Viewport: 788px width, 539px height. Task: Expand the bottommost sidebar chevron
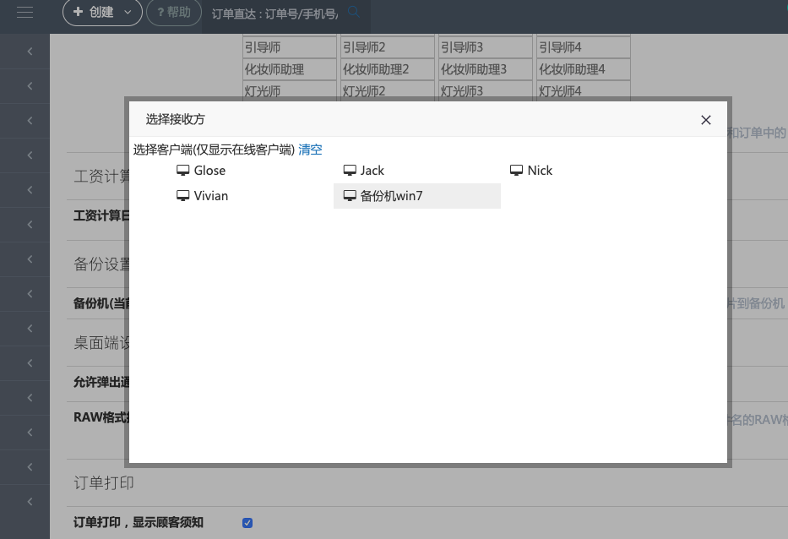click(30, 502)
